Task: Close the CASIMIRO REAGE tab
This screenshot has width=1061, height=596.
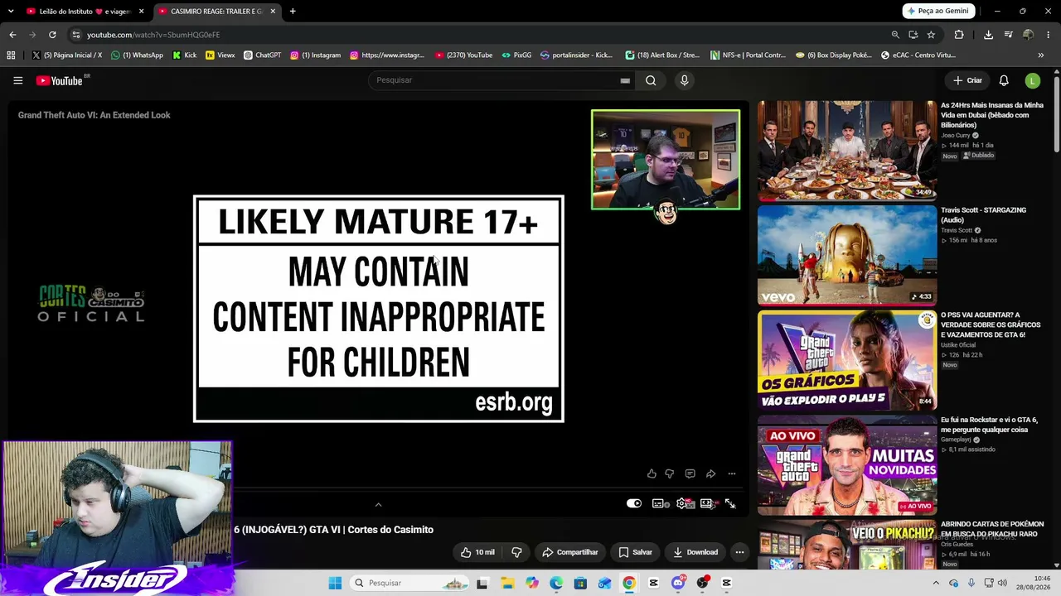Action: click(x=273, y=12)
